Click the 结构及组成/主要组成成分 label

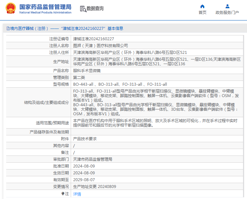[x=47, y=103]
